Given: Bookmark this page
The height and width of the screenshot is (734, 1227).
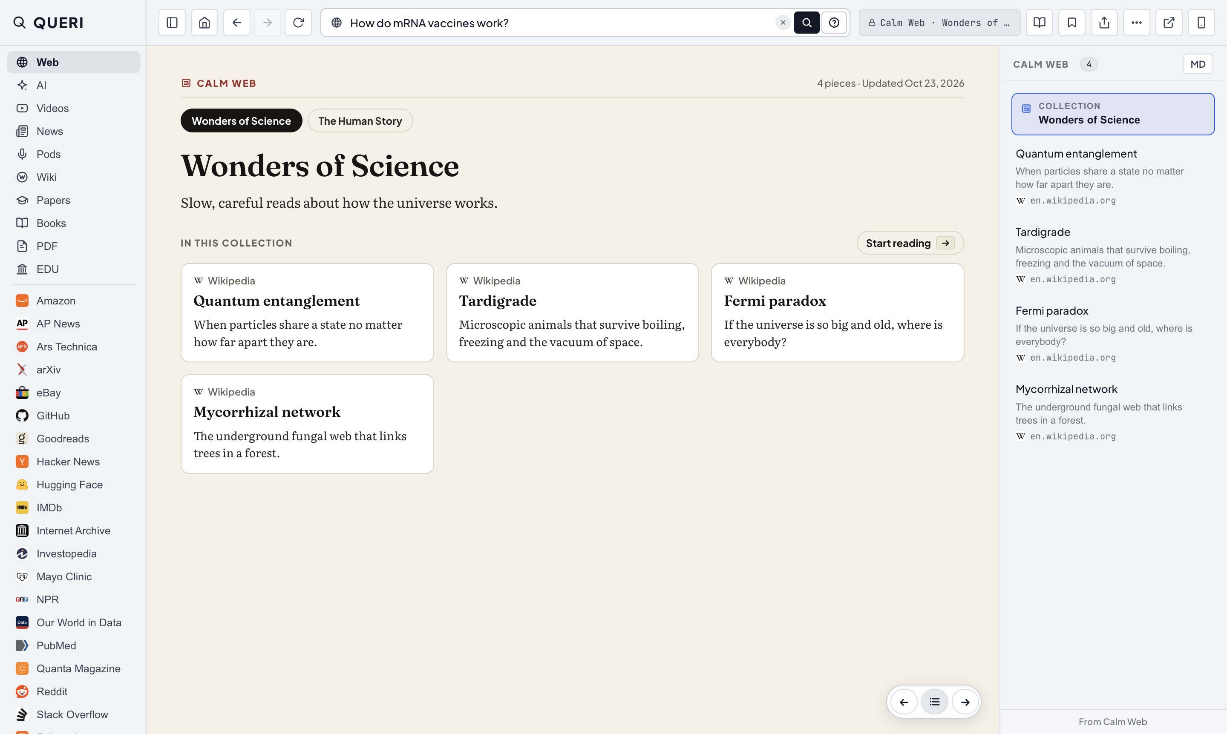Looking at the screenshot, I should (1071, 23).
